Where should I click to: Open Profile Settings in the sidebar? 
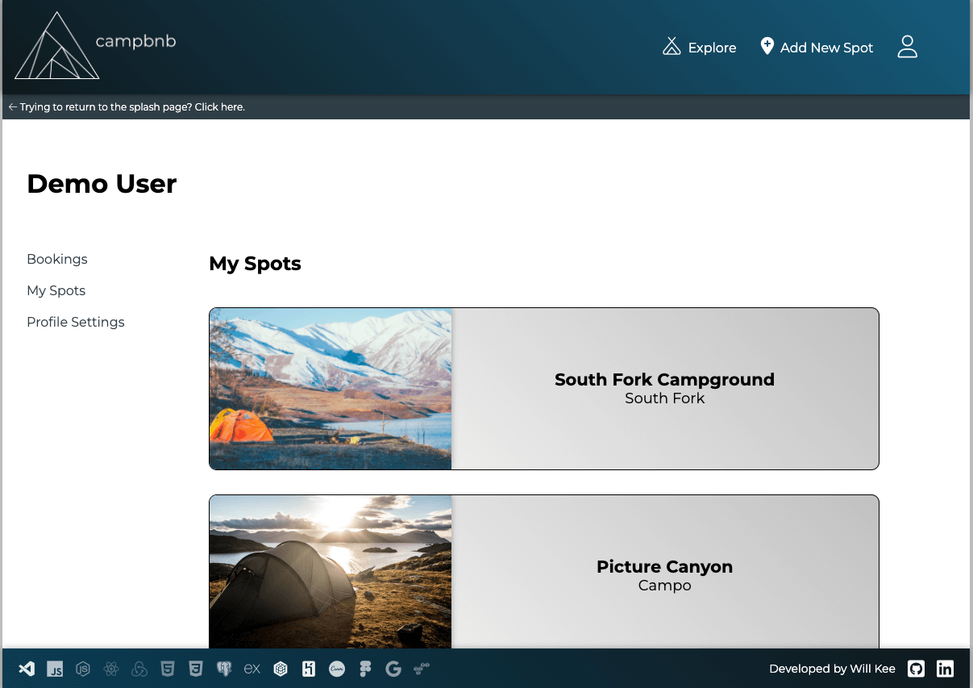tap(76, 322)
